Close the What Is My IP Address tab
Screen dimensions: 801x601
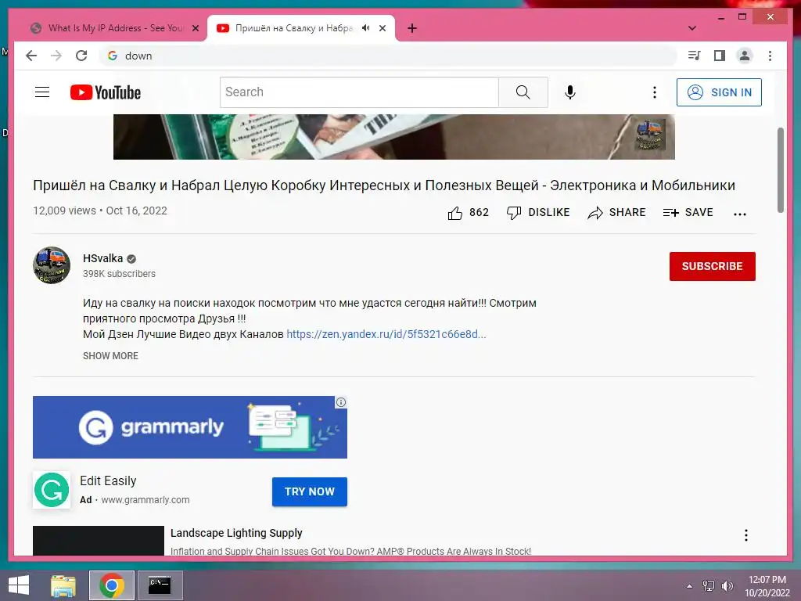coord(195,28)
